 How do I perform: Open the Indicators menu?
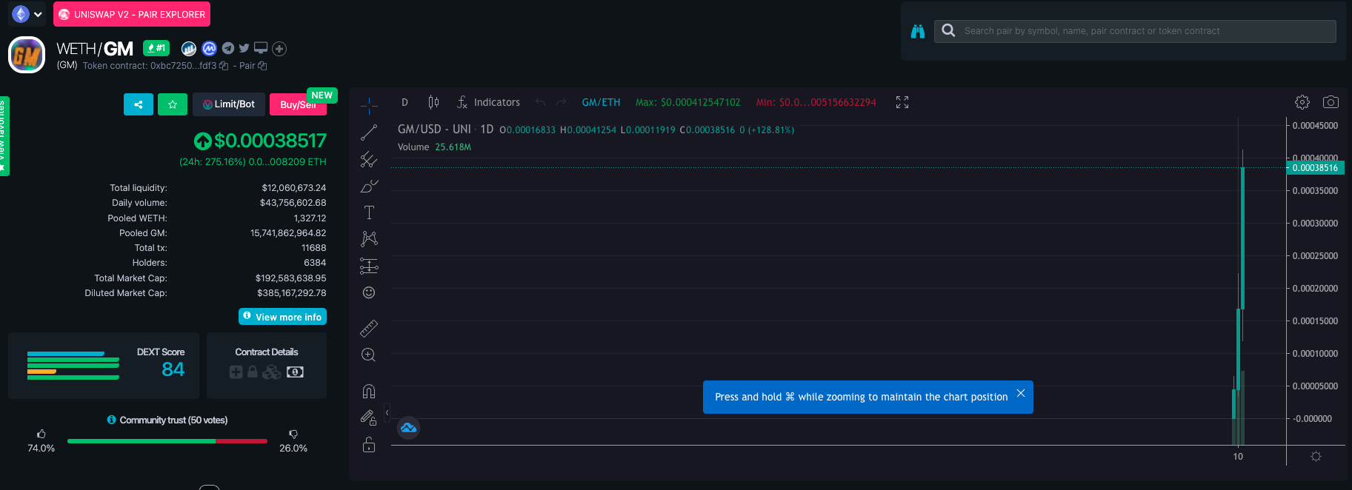[489, 102]
